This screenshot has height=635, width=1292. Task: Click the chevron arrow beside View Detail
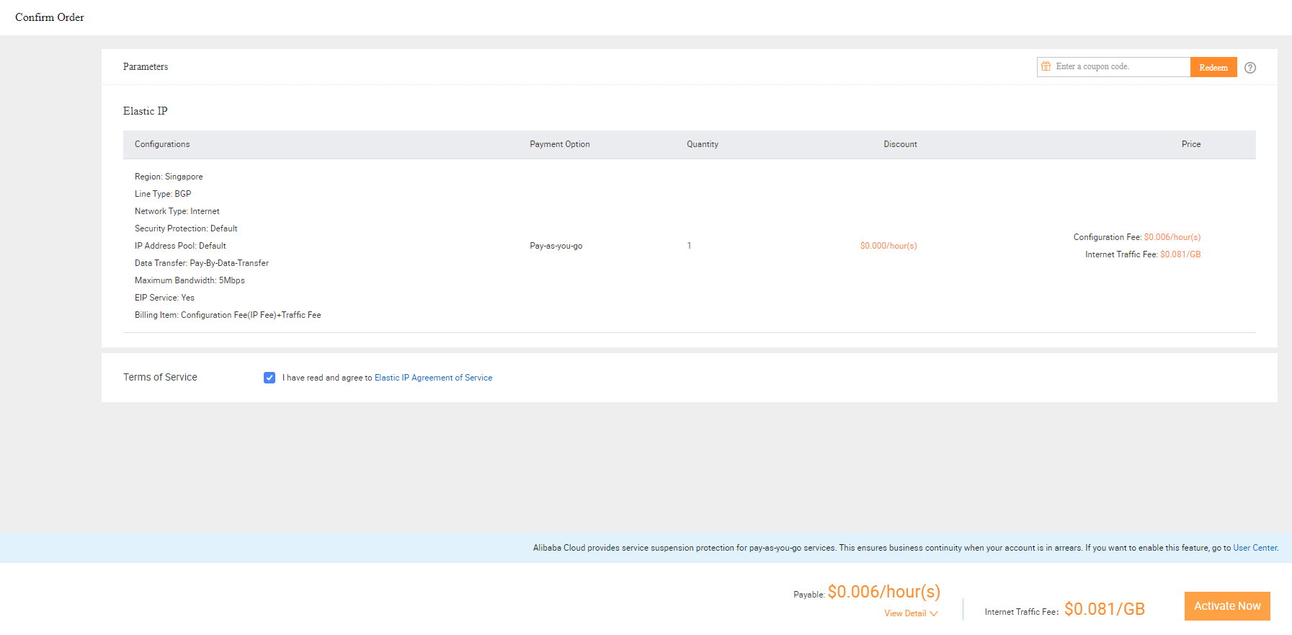pyautogui.click(x=934, y=613)
